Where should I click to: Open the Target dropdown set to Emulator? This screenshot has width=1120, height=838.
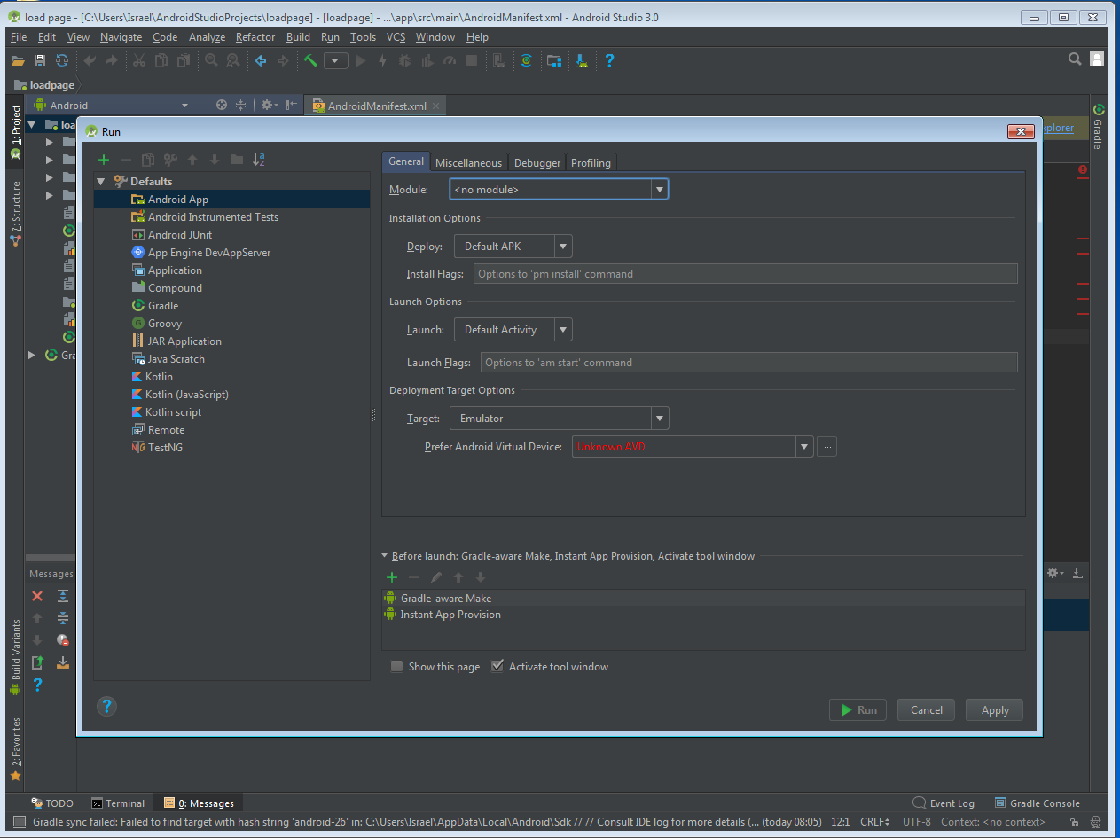560,419
